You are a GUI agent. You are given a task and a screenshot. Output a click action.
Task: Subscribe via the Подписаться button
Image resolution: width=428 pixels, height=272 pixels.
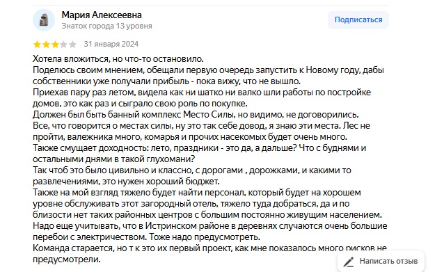click(358, 19)
